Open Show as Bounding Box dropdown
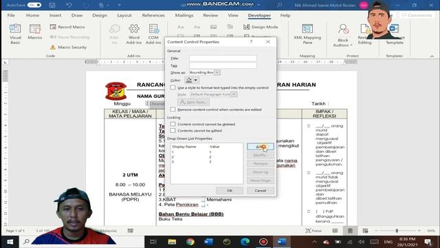Image resolution: width=440 pixels, height=248 pixels. pos(217,72)
